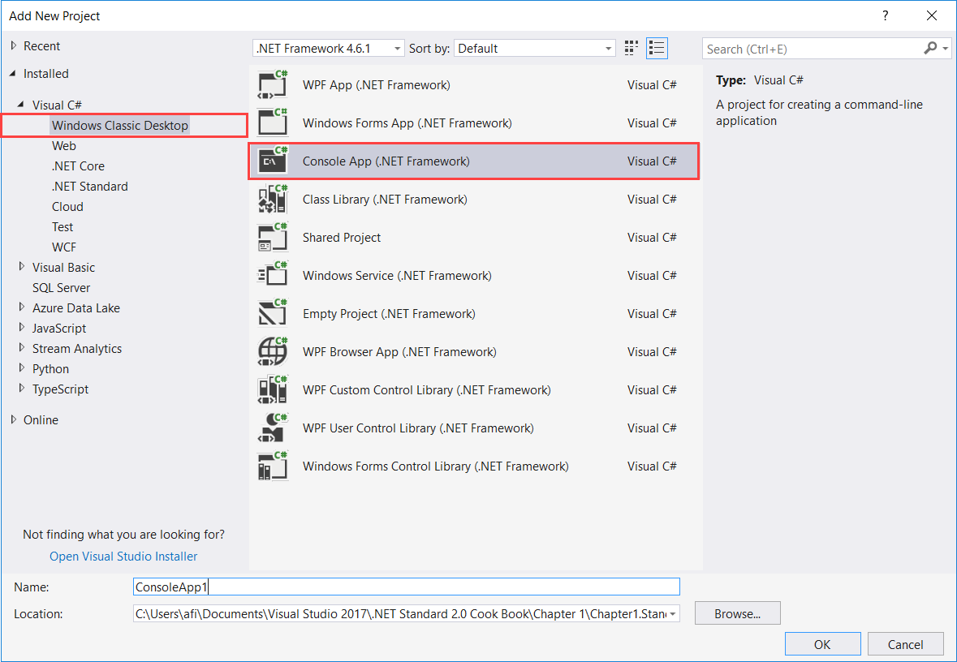Select WPF Browser App (.NET Framework) name
The width and height of the screenshot is (957, 662).
pos(399,352)
